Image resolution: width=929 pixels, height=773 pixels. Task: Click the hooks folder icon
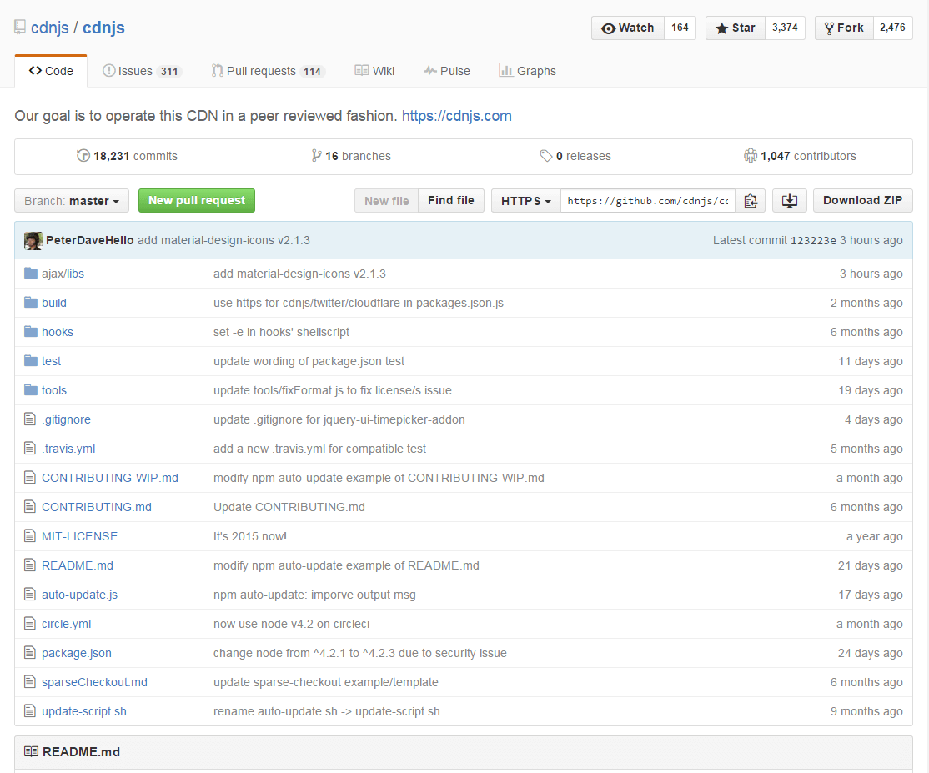click(31, 331)
